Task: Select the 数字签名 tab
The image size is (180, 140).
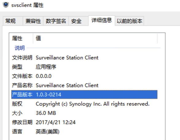Action: [56, 21]
